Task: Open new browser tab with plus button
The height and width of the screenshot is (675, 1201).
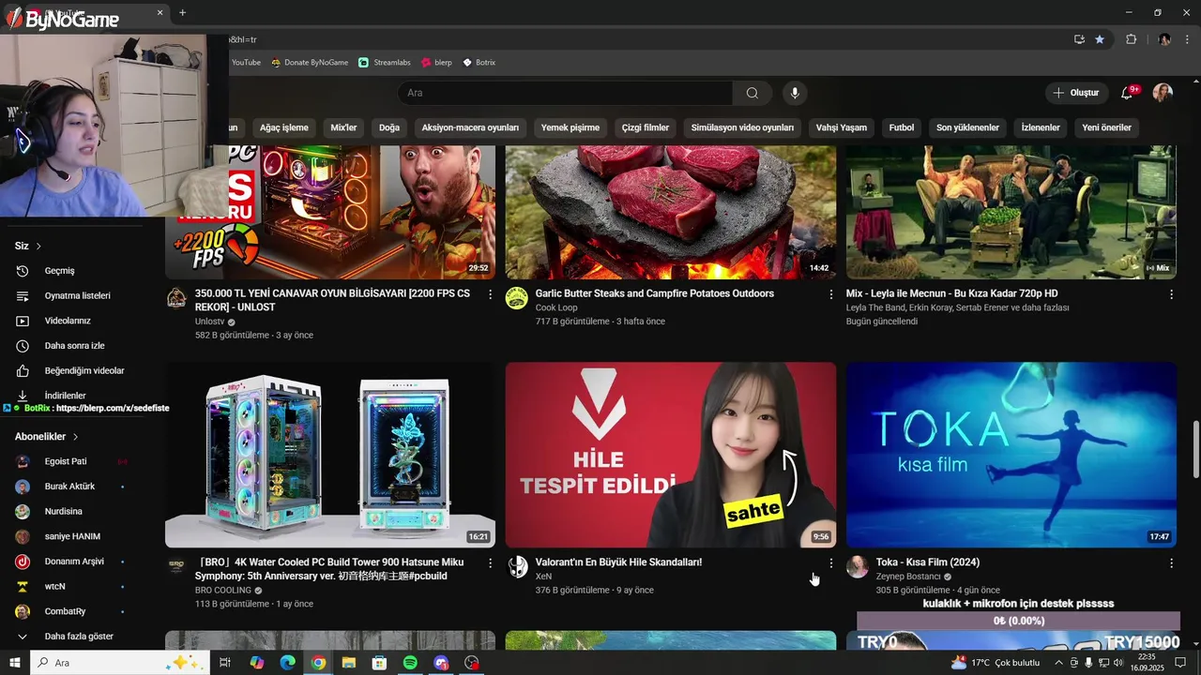Action: coord(182,12)
